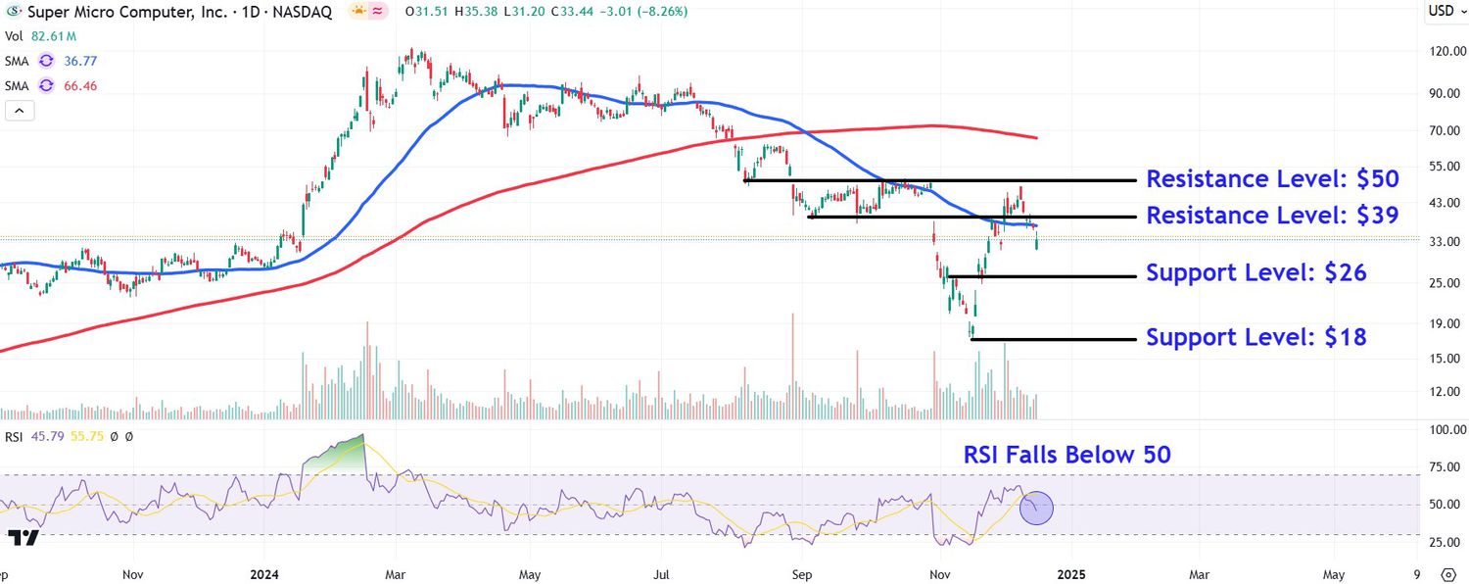Select the first SMA legend label
The height and width of the screenshot is (584, 1469).
17,61
